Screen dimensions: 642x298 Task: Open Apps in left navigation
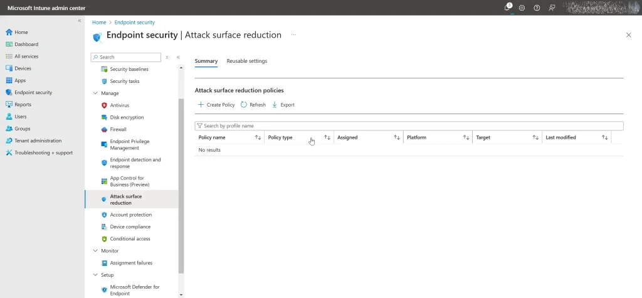[16, 80]
